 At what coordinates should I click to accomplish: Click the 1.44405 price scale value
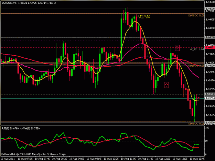point(210,20)
